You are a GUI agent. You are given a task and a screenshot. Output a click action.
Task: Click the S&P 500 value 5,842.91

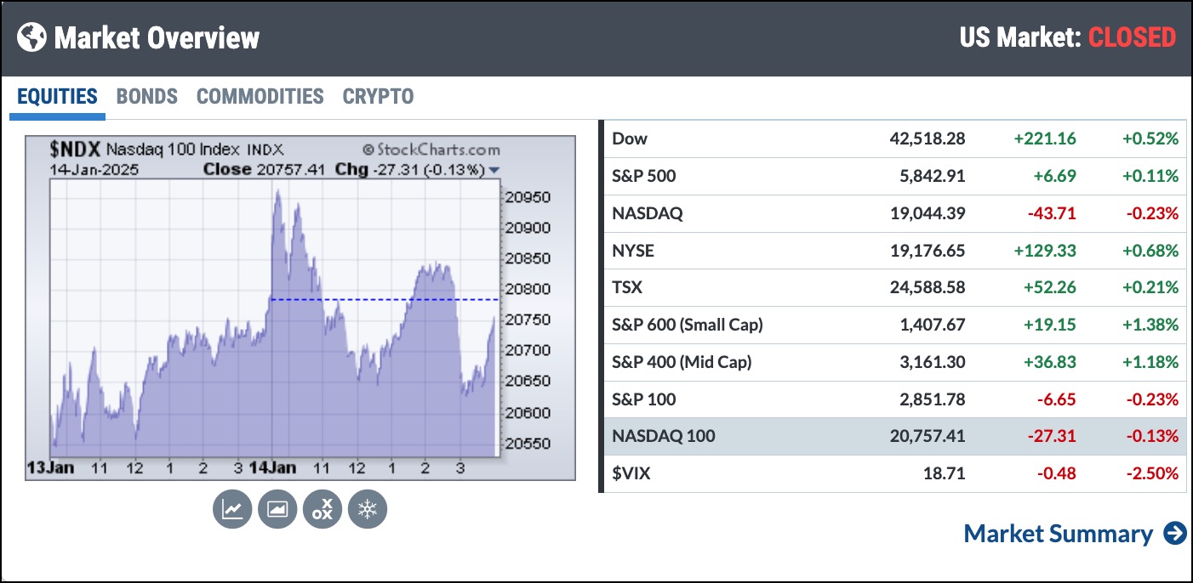click(931, 176)
